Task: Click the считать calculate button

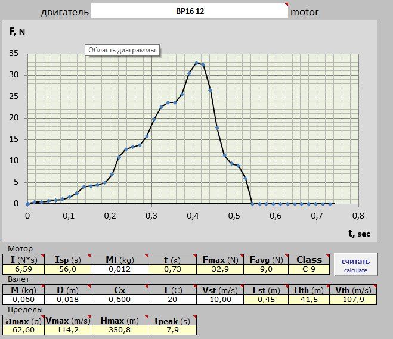Action: point(355,265)
